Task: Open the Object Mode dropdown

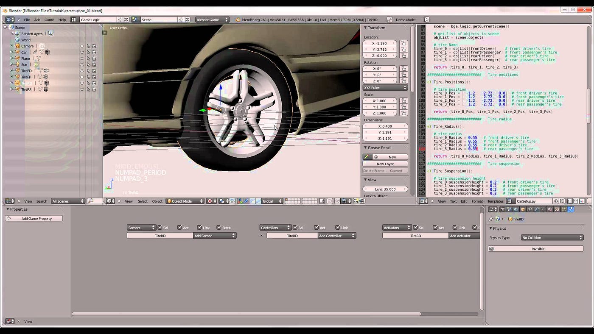Action: (x=185, y=201)
